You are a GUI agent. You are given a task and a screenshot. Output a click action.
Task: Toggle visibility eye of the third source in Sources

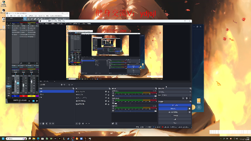coord(106,98)
